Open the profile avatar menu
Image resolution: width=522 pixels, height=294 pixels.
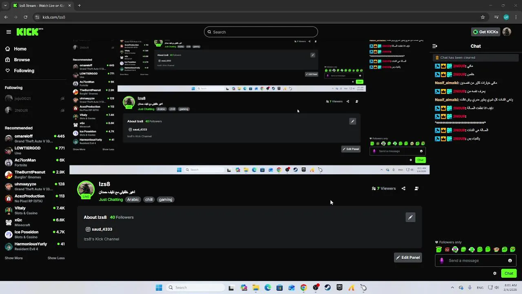point(507,32)
